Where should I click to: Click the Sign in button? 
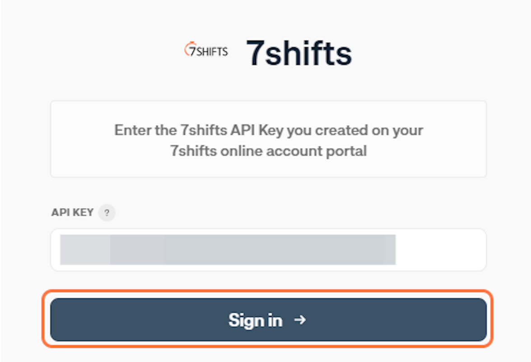(x=268, y=320)
